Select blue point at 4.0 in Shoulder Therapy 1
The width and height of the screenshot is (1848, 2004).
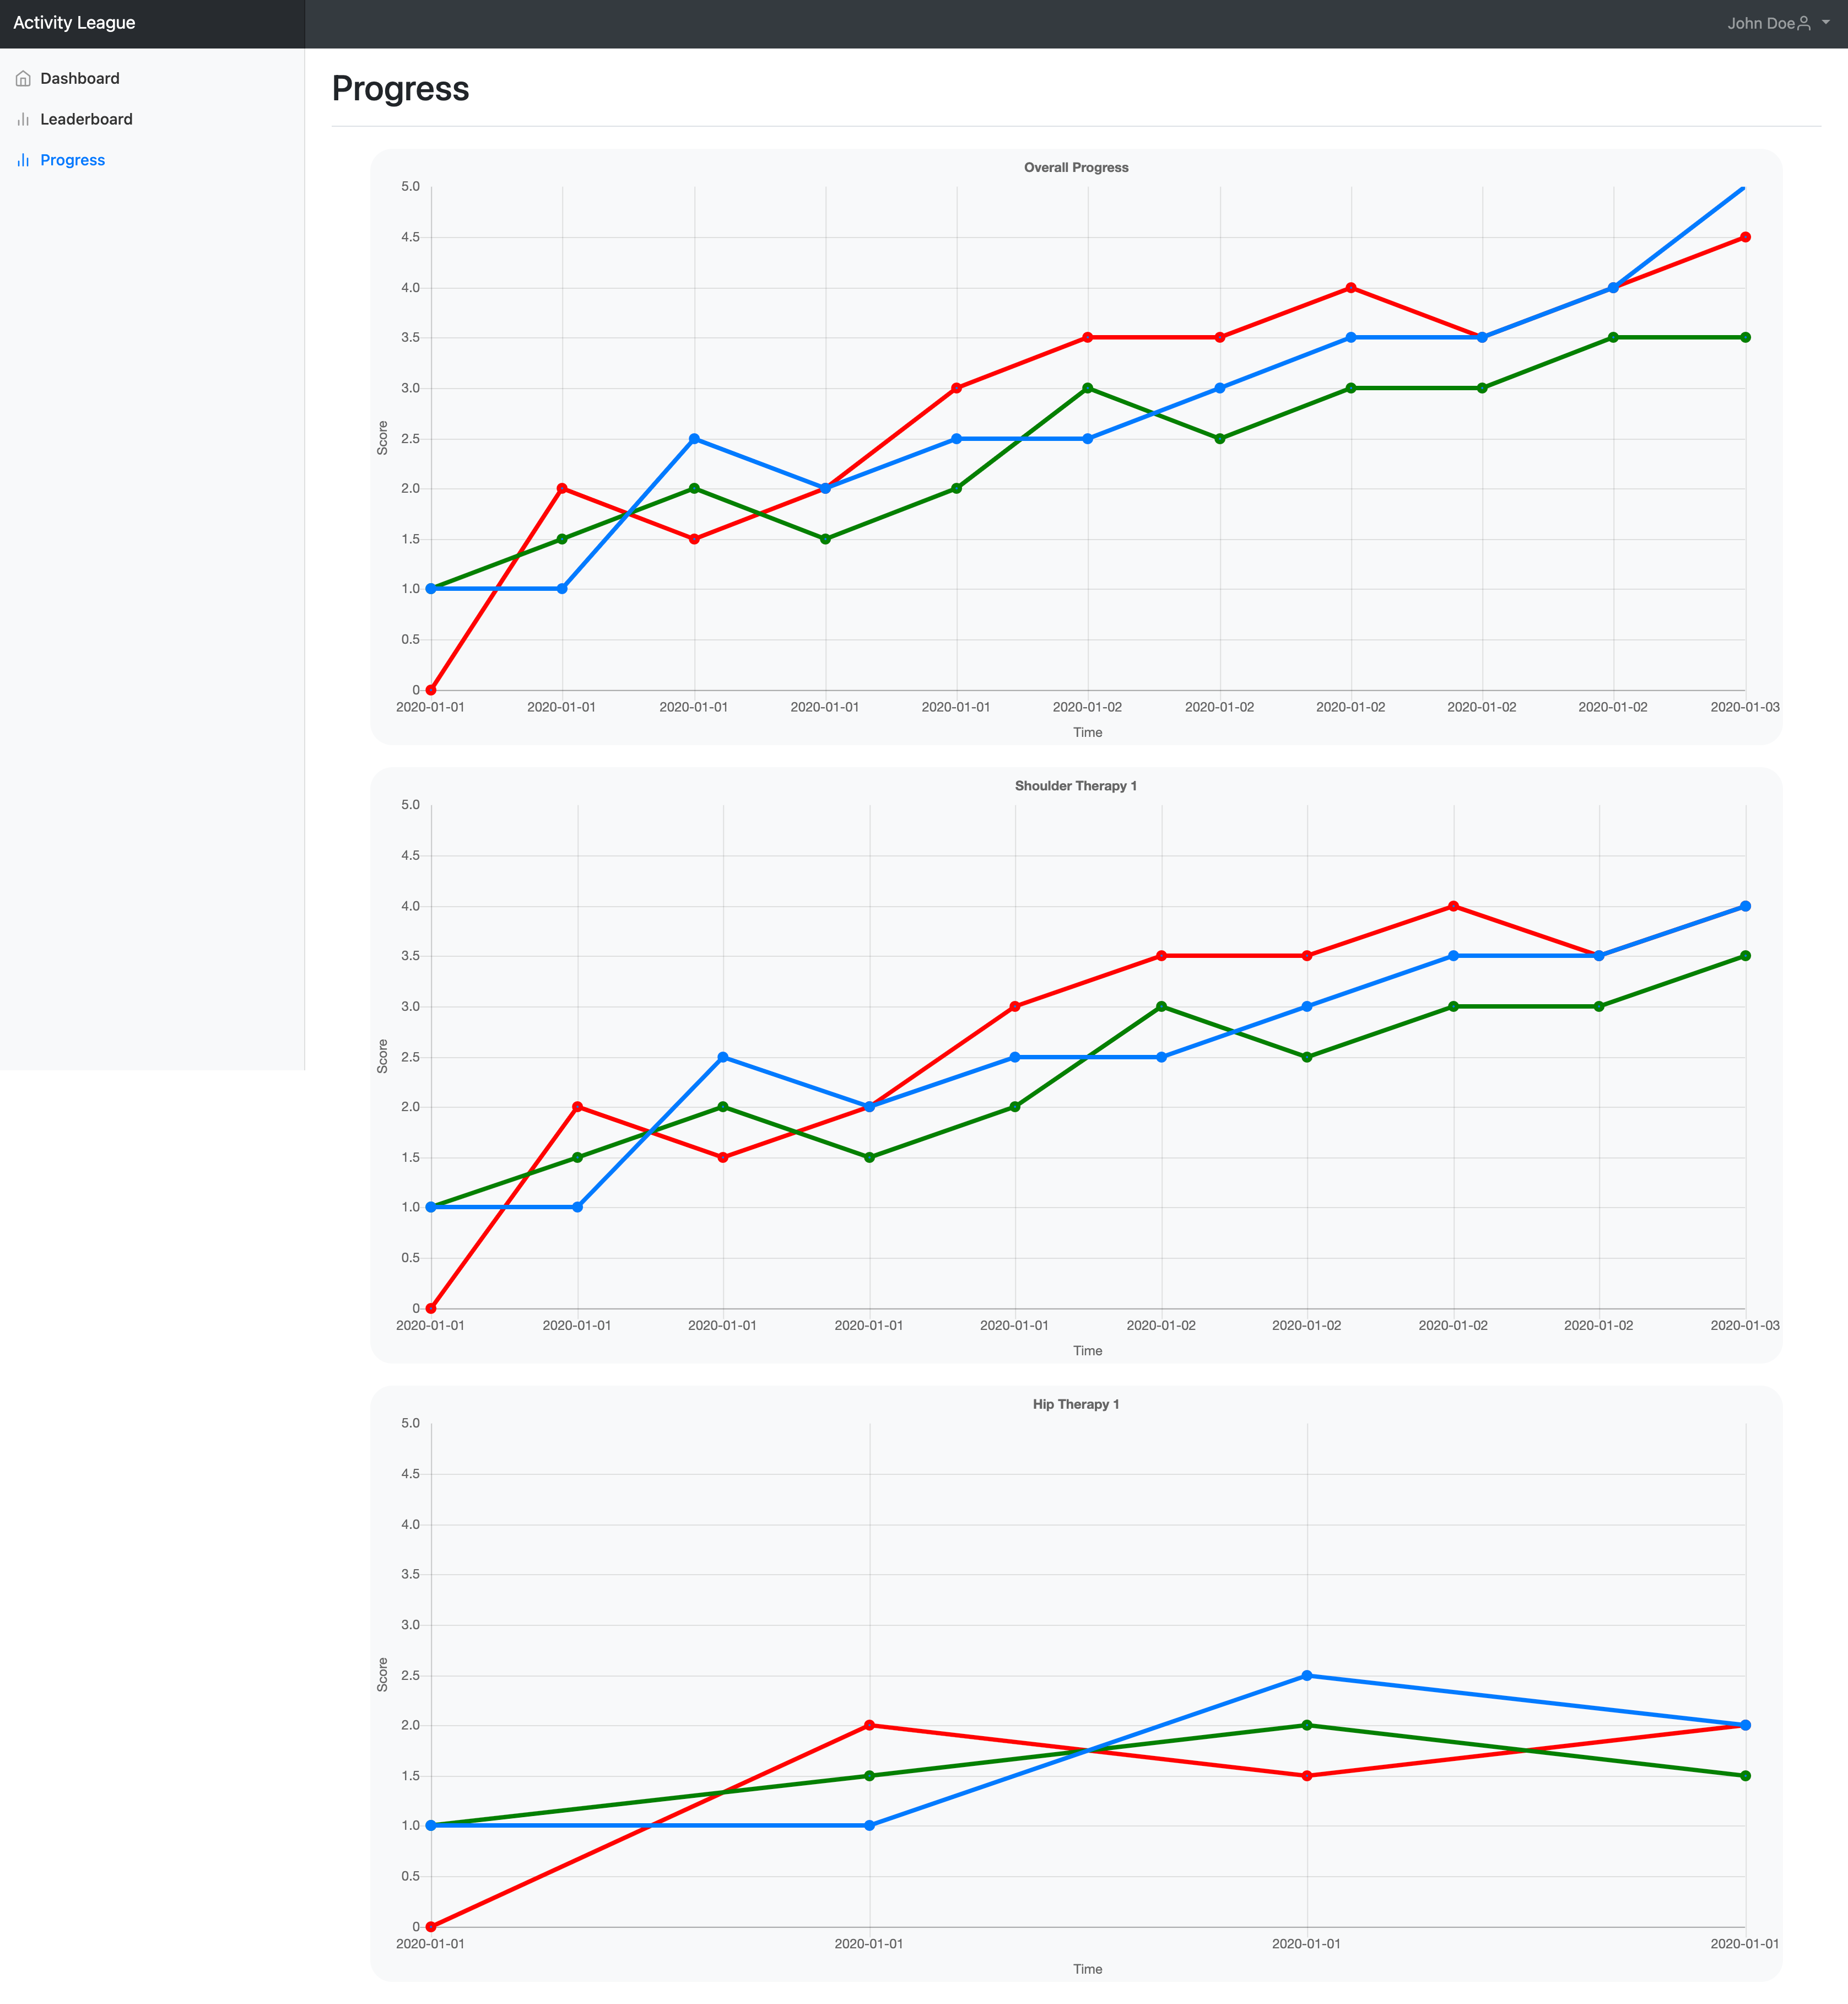click(1745, 907)
